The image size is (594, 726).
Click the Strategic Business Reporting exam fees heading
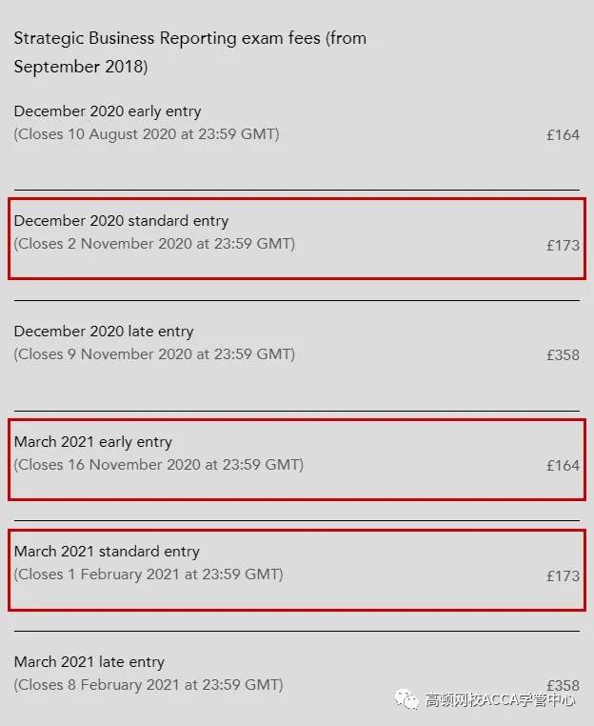point(190,51)
